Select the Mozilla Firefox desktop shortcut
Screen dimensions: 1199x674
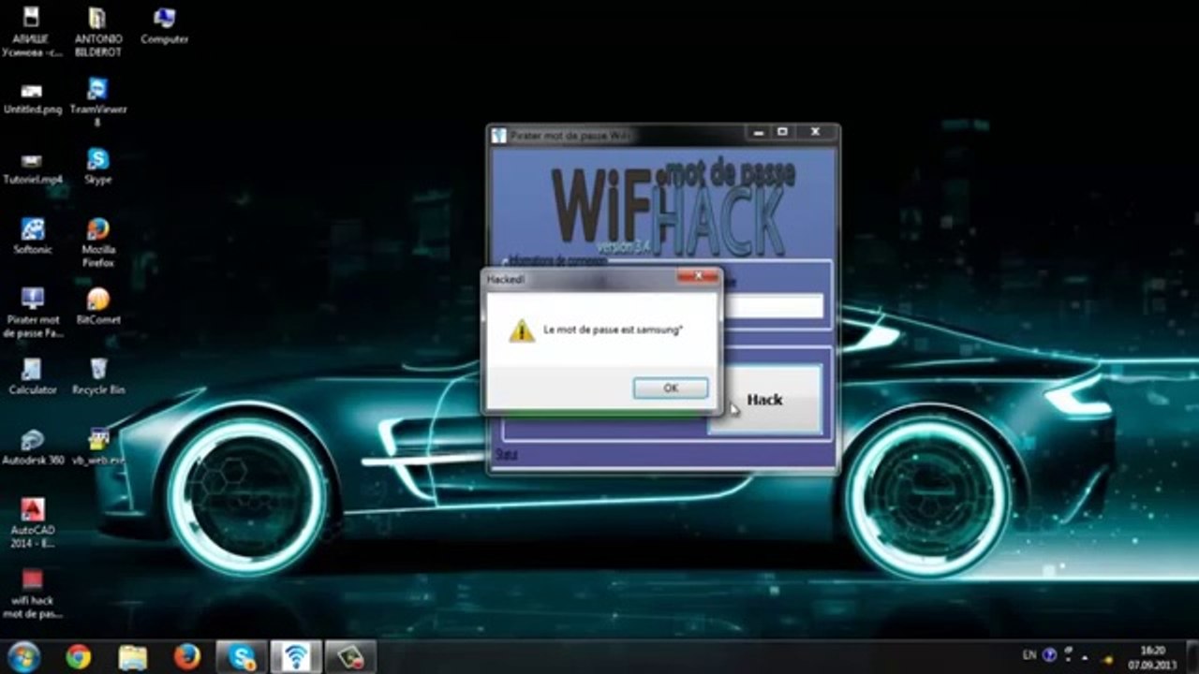[x=97, y=242]
